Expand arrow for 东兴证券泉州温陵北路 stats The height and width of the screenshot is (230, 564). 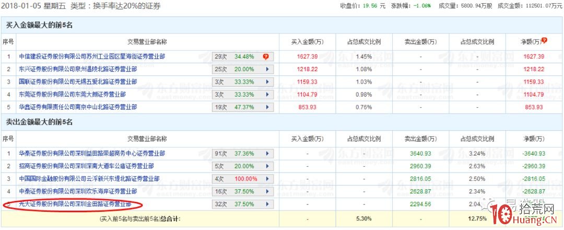coord(267,69)
